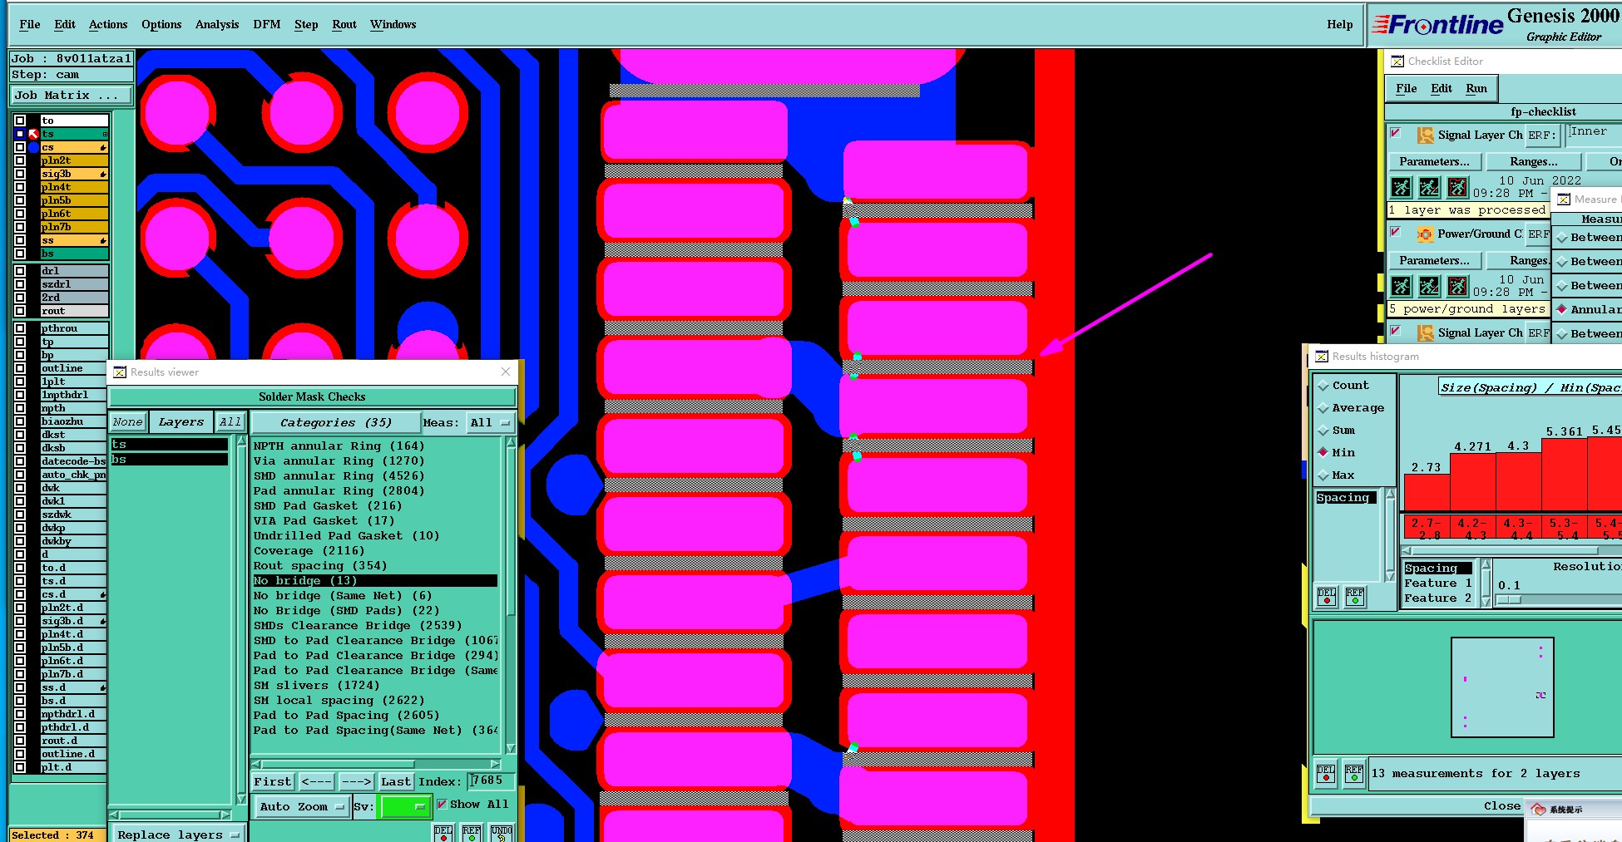Screen dimensions: 1622x842
Task: Open the Rout menu
Action: (344, 24)
